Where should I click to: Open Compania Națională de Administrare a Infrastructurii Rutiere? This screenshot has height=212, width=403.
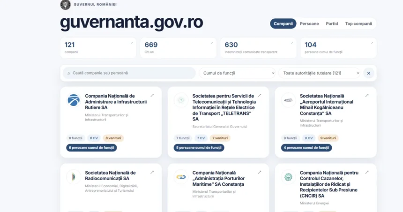click(116, 102)
